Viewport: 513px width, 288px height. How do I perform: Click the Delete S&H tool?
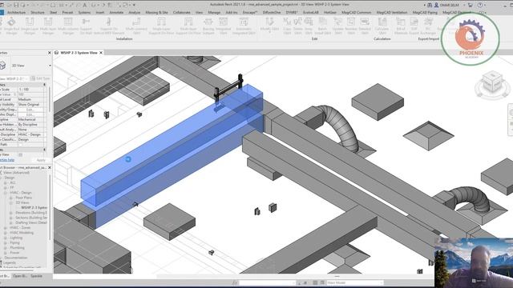[x=297, y=26]
